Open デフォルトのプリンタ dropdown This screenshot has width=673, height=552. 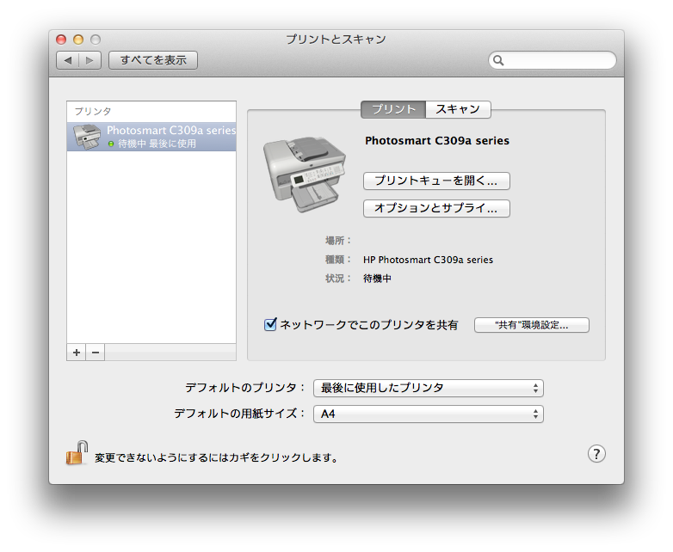[429, 388]
